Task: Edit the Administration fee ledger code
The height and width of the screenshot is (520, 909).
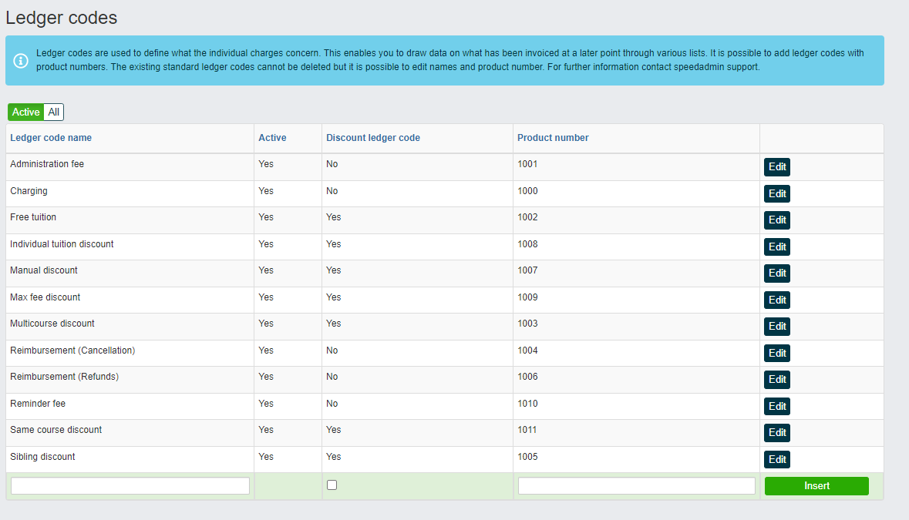Action: click(x=777, y=166)
